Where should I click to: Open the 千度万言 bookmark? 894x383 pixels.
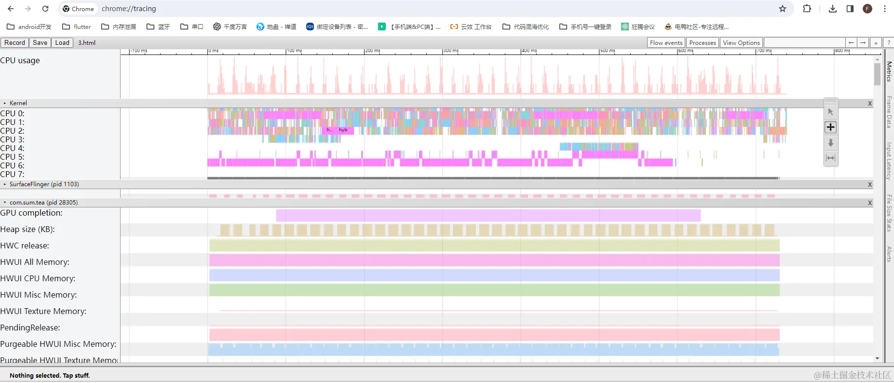point(230,27)
